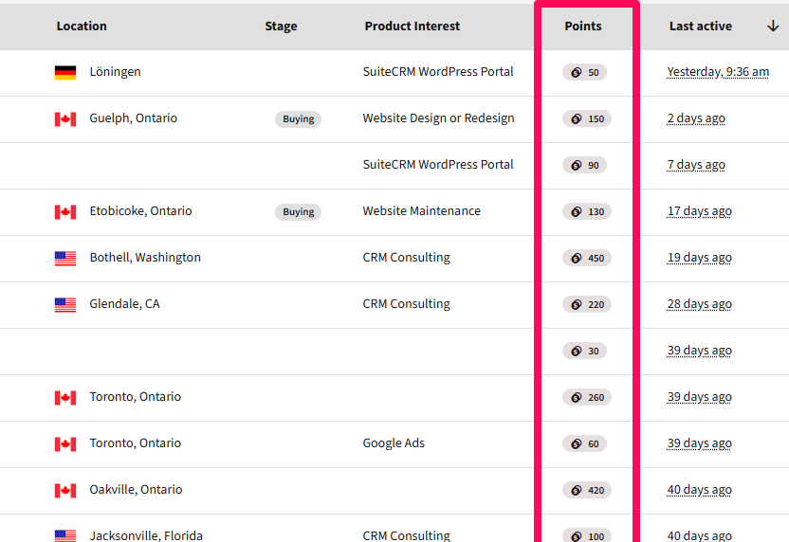Open the "Yesterday, 9:36 am" timestamp

coord(717,72)
